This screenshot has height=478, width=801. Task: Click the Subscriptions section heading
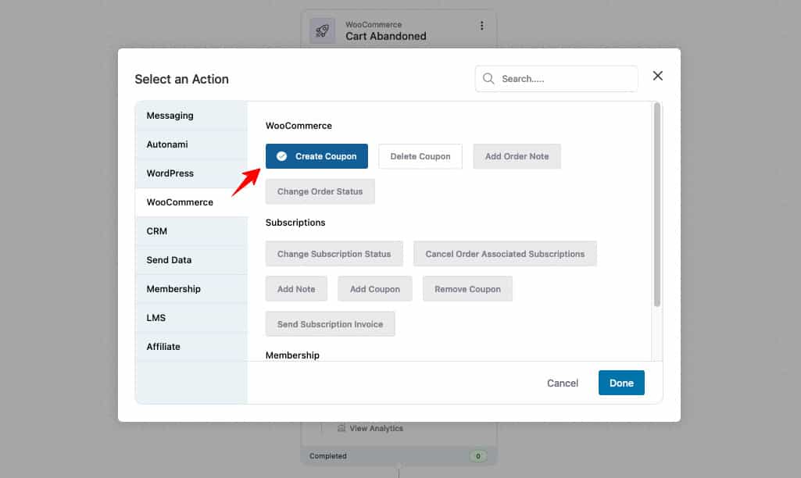[x=295, y=223]
